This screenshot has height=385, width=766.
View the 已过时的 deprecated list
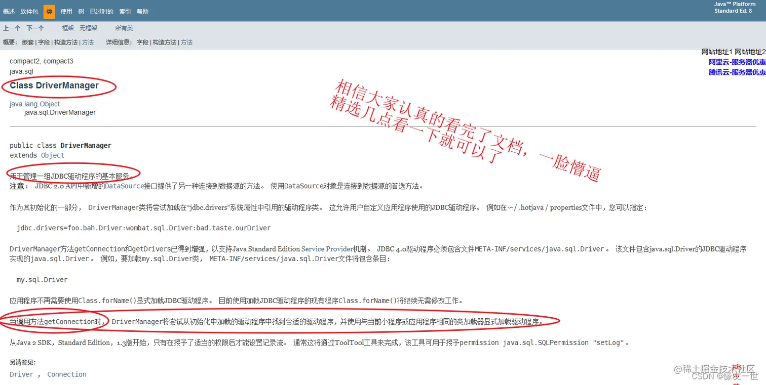coord(101,12)
